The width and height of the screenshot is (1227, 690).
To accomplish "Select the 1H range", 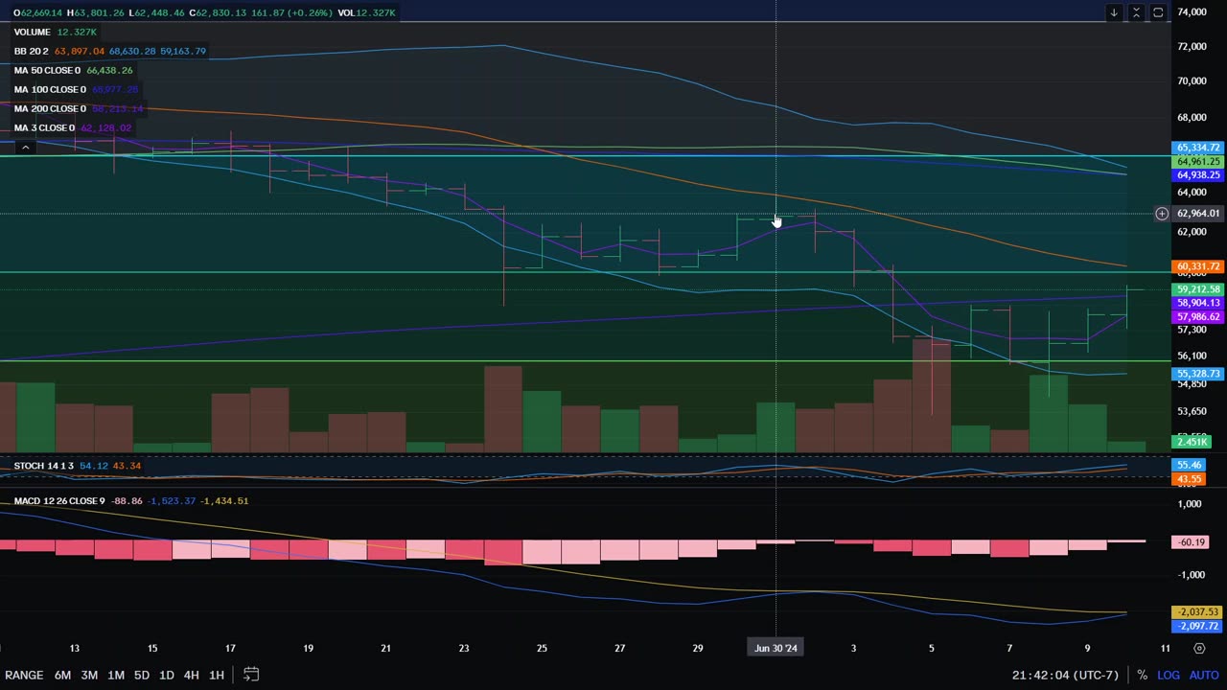I will pyautogui.click(x=217, y=675).
